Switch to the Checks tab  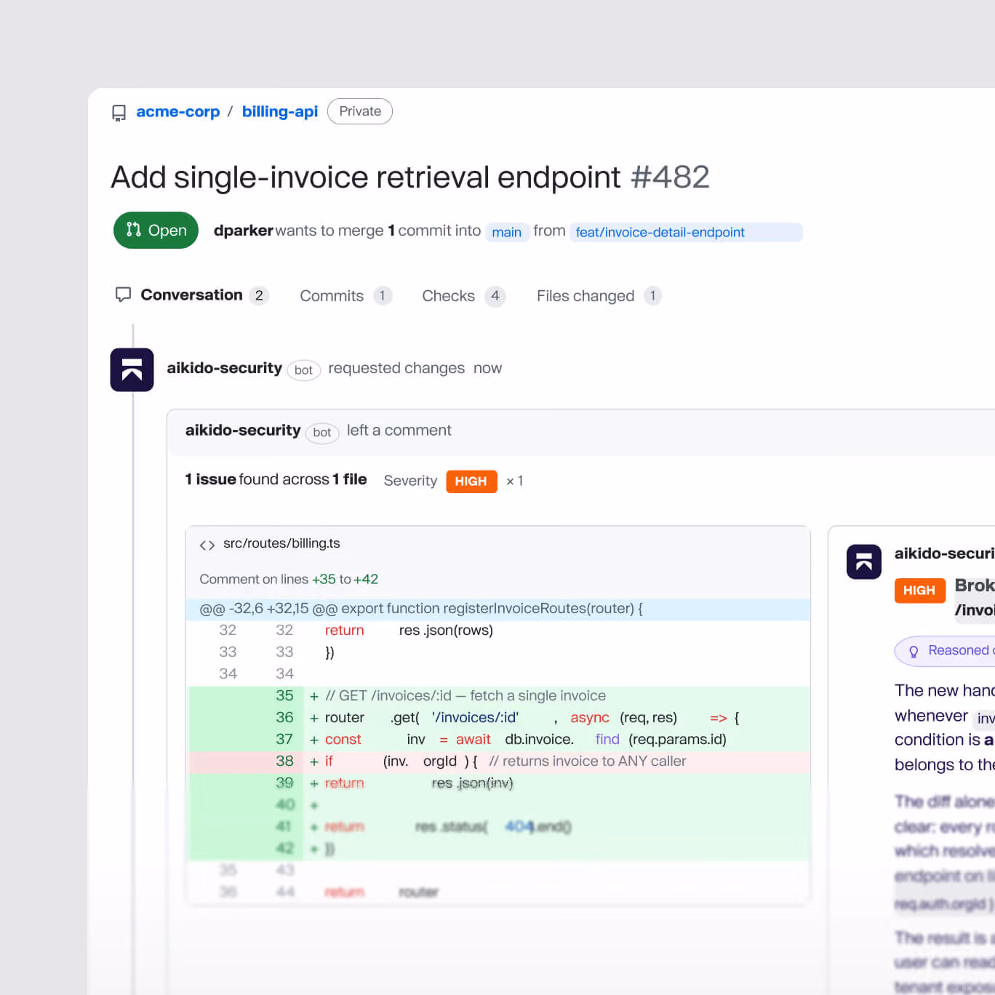[x=464, y=295]
